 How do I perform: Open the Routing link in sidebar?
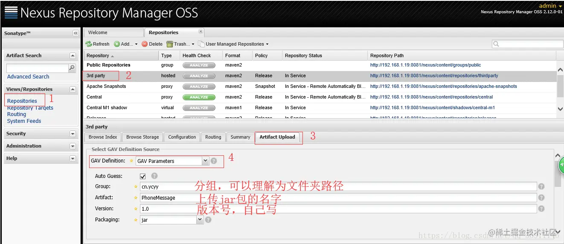(17, 114)
